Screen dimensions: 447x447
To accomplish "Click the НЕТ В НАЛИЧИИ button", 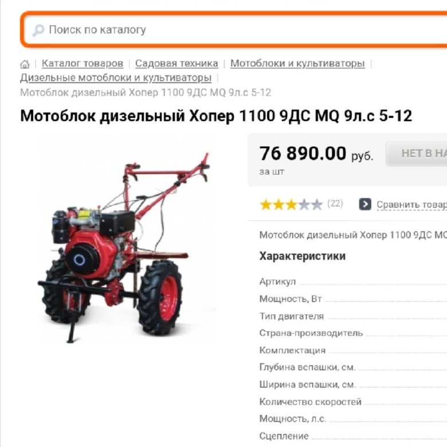I will [x=416, y=154].
